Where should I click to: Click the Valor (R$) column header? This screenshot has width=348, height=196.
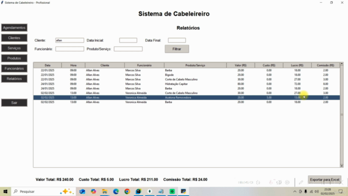pos(240,65)
